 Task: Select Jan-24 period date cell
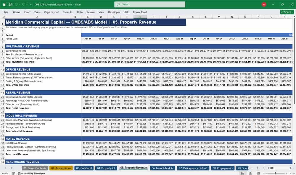point(88,39)
